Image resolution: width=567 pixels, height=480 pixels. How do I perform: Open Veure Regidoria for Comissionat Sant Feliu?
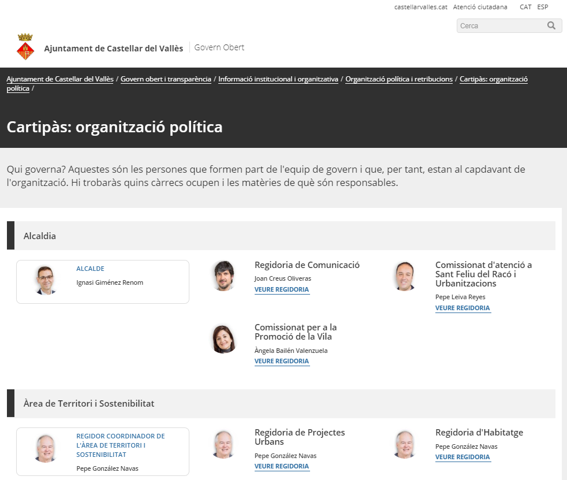point(462,308)
